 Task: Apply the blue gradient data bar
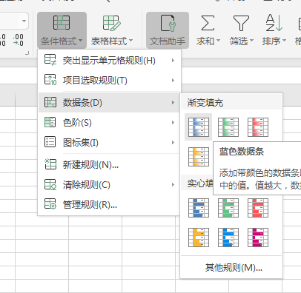point(199,127)
